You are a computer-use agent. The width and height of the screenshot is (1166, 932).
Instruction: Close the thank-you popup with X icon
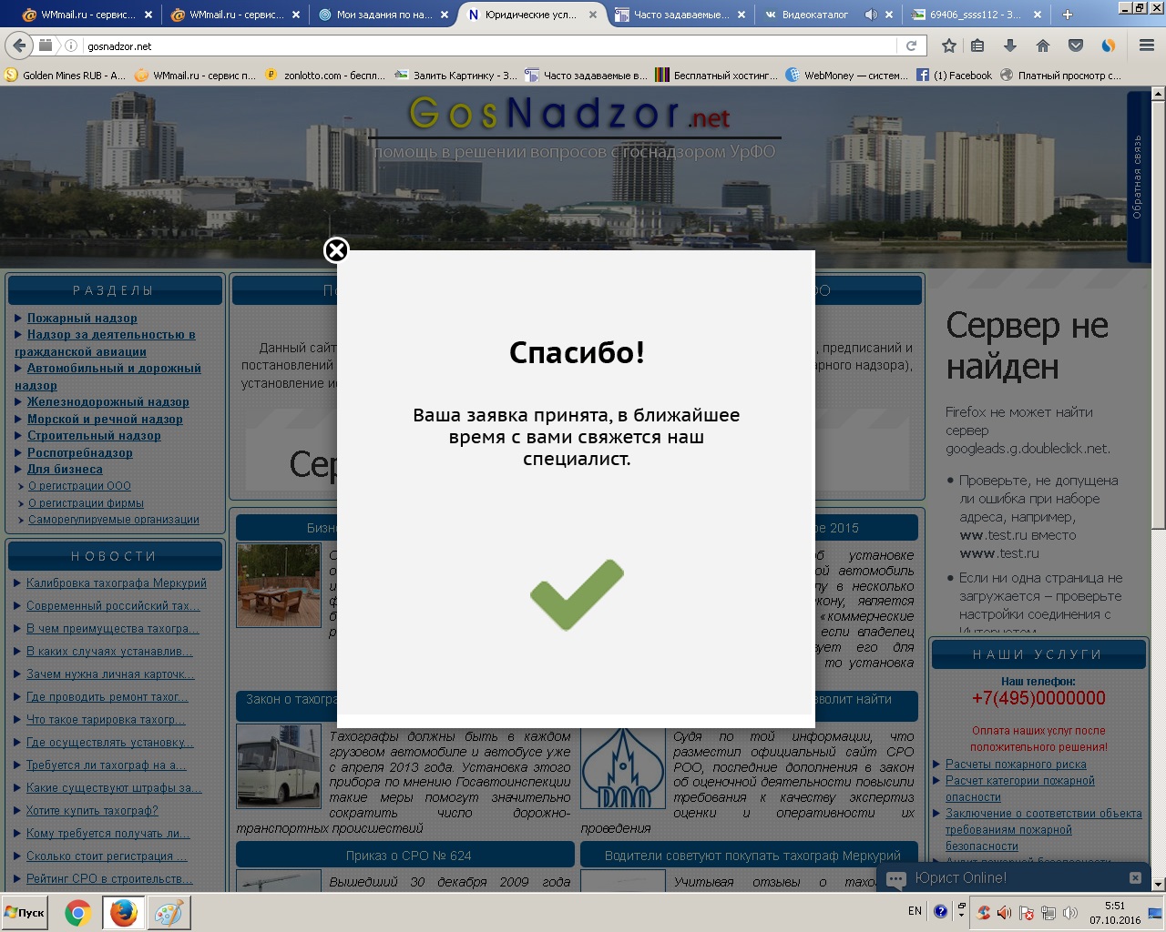pyautogui.click(x=336, y=250)
